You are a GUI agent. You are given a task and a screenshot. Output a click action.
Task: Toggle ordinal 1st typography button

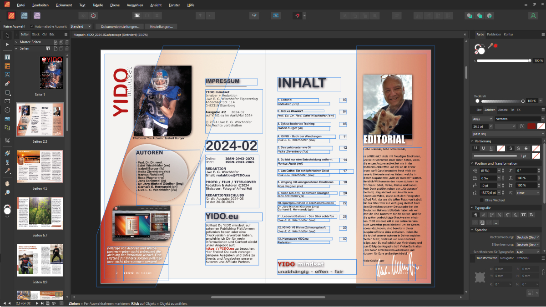coord(491,215)
